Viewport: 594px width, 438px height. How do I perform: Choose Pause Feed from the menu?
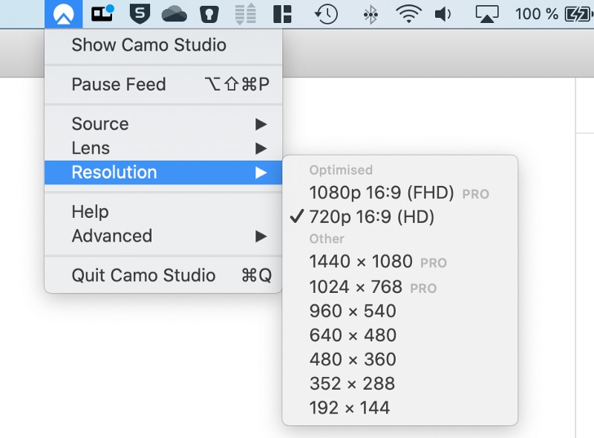[x=163, y=84]
